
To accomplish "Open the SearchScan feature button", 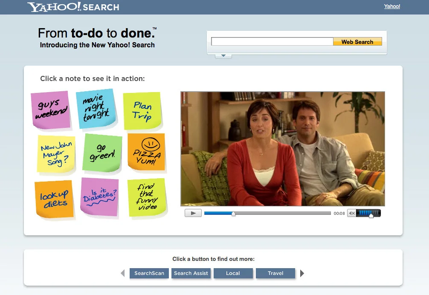I will 149,273.
